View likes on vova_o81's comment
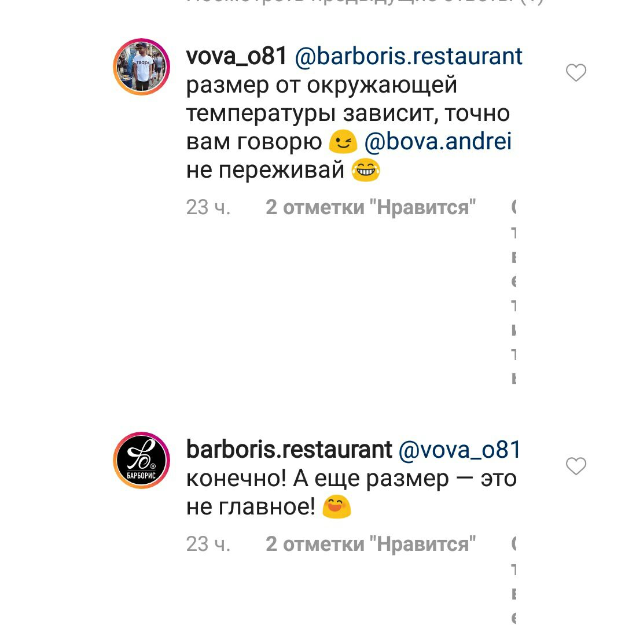The height and width of the screenshot is (625, 625). click(x=371, y=207)
